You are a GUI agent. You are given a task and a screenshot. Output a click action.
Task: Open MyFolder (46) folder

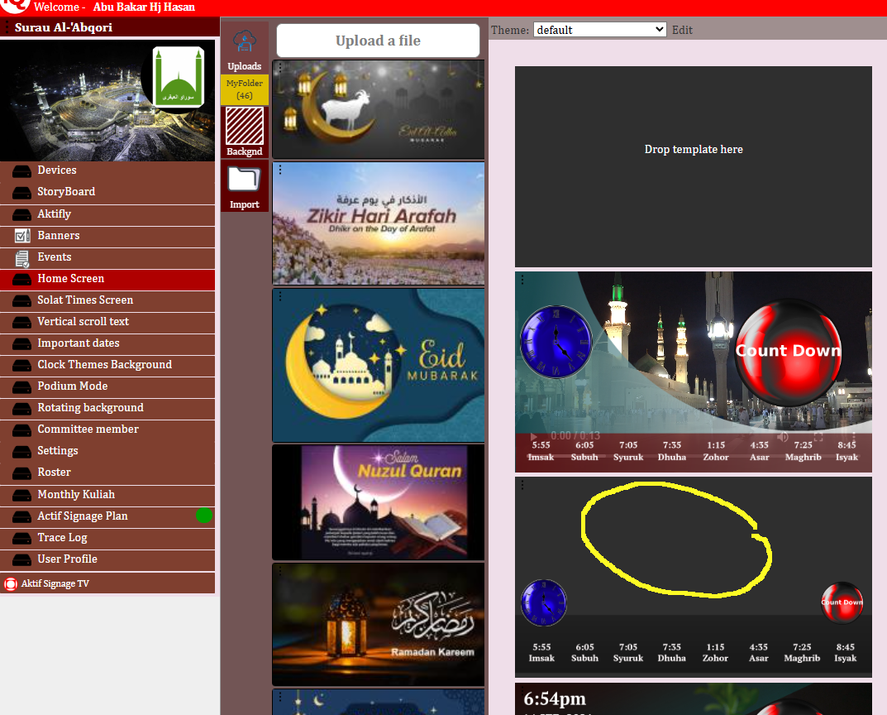(245, 89)
